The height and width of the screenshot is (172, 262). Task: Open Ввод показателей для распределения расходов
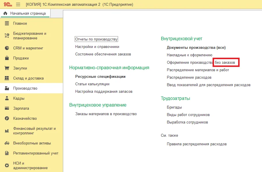[209, 85]
